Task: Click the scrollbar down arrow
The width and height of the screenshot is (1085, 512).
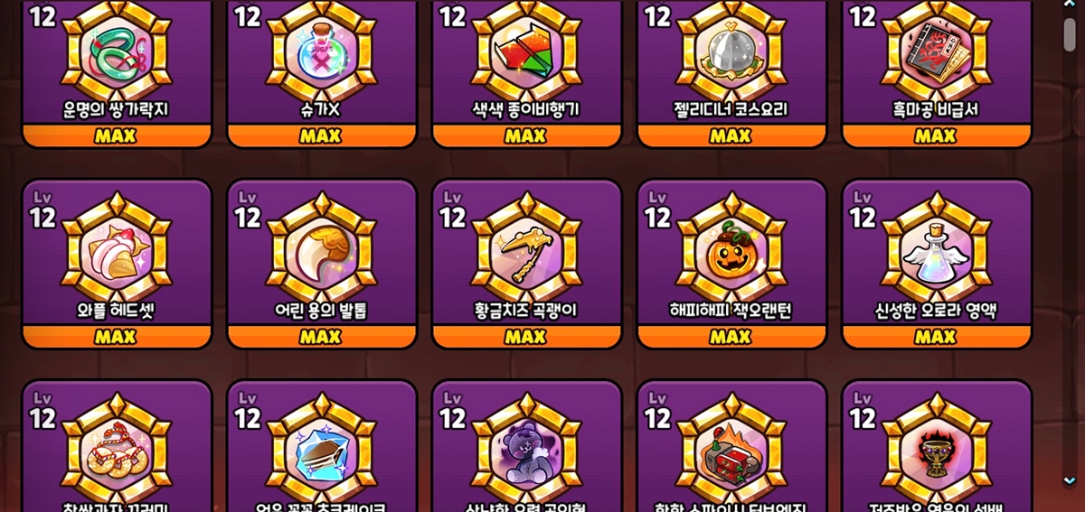Action: click(1070, 481)
